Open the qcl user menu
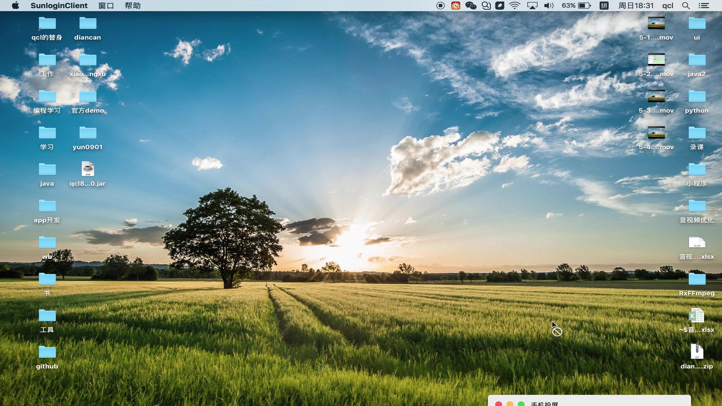The image size is (722, 406). 668,6
